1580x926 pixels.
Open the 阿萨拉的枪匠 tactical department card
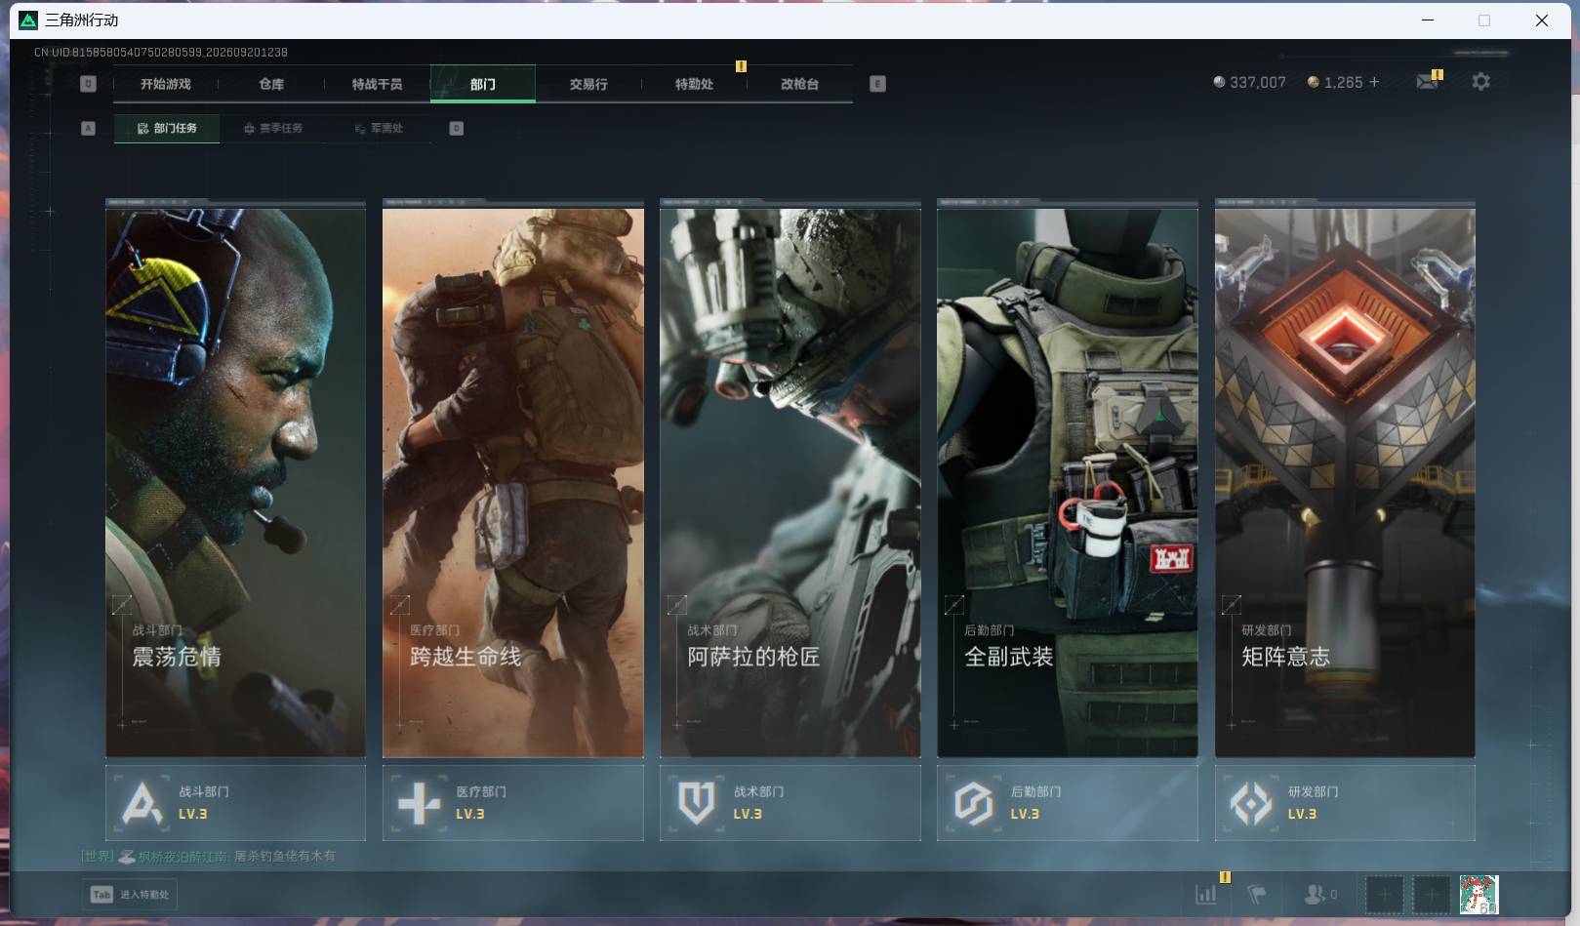click(x=790, y=482)
